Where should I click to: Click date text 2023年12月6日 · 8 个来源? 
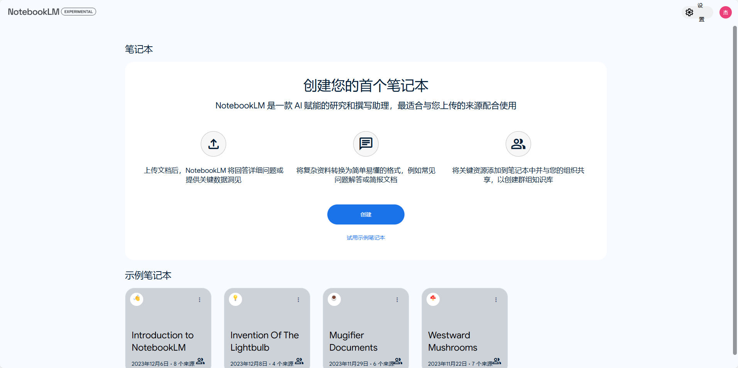163,364
